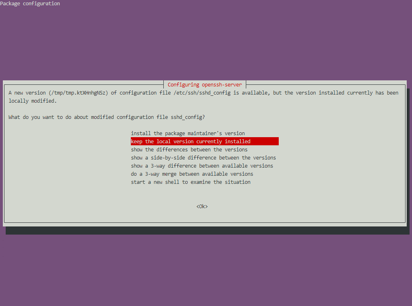
Task: Select "show a 3-way difference" option
Action: pyautogui.click(x=202, y=166)
